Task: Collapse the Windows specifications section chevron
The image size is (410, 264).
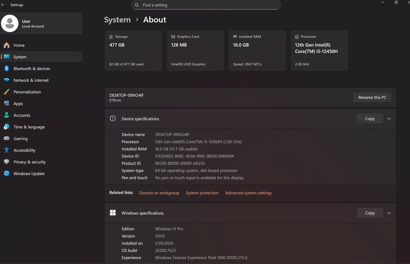Action: 389,213
